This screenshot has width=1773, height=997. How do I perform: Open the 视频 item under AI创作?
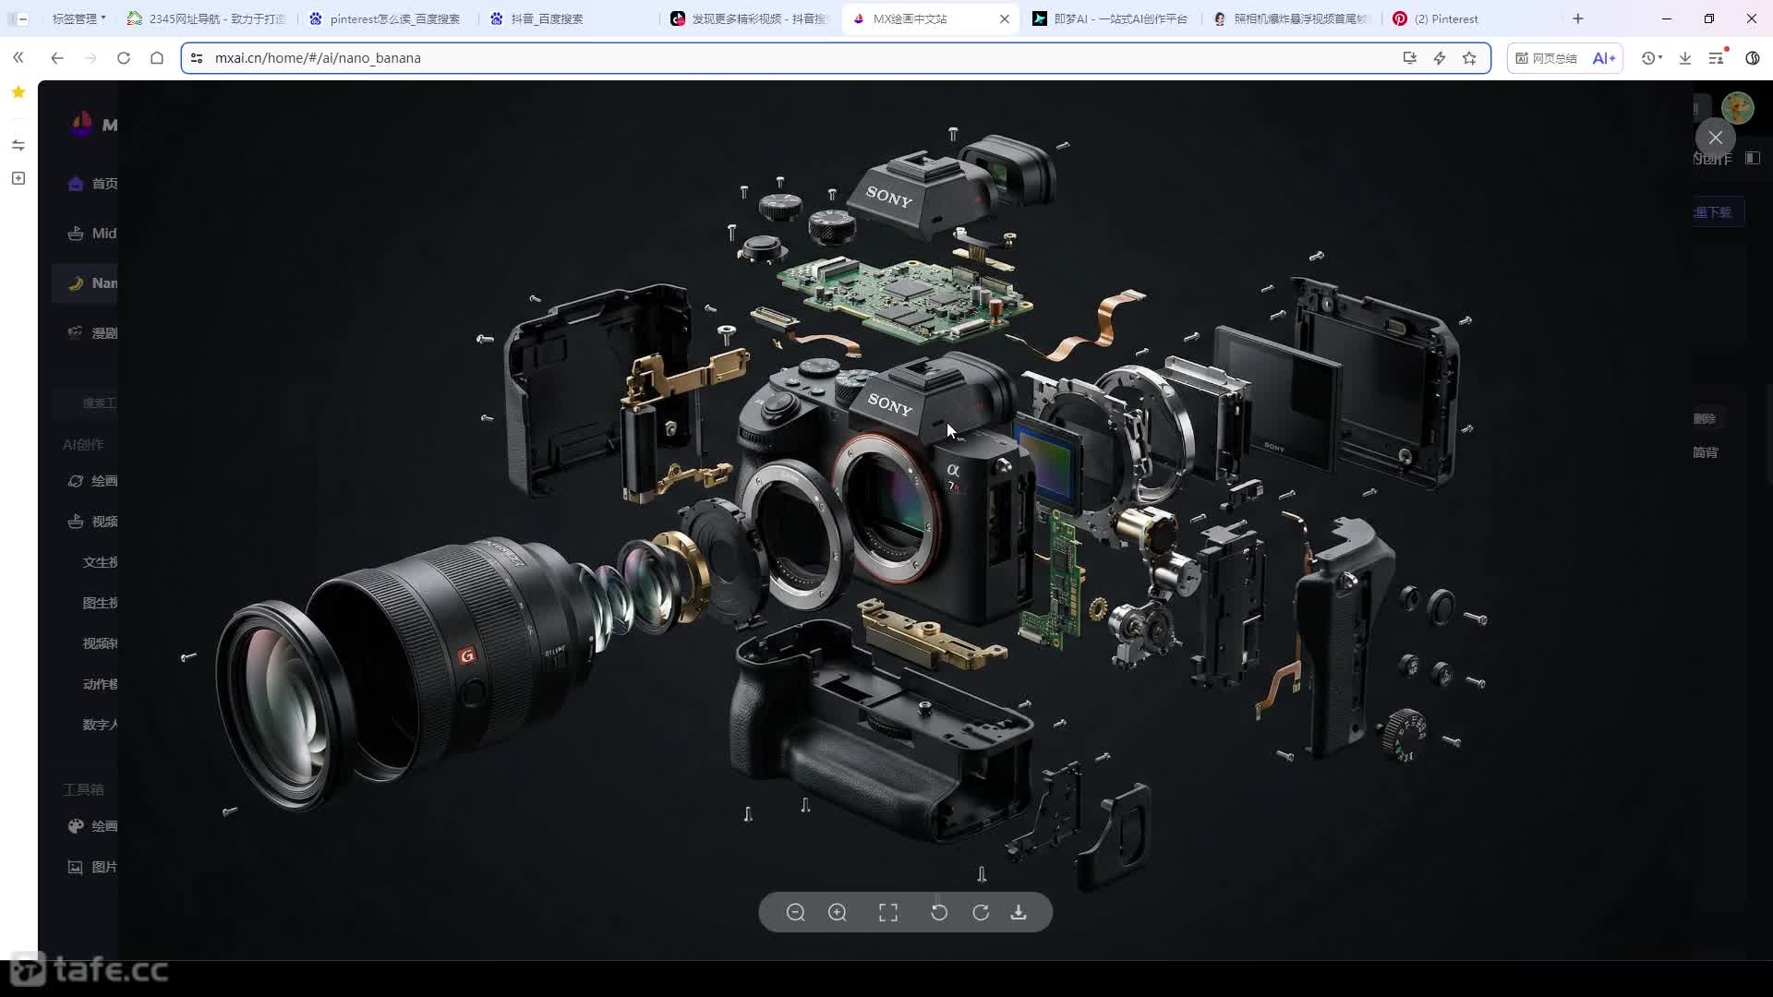click(x=92, y=522)
